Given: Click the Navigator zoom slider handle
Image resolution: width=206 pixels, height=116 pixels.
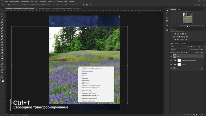Looking at the screenshot, I should 187,26.
